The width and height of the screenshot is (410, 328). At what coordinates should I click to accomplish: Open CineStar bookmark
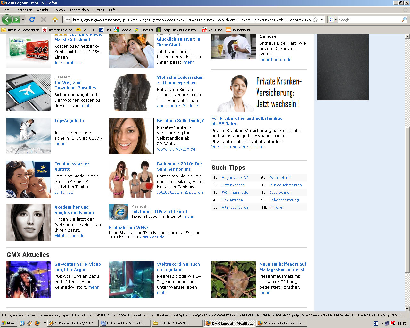click(x=144, y=30)
